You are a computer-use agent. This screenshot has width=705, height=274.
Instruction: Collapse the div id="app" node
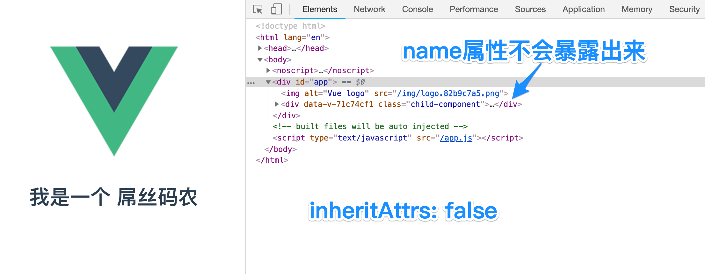pyautogui.click(x=268, y=82)
